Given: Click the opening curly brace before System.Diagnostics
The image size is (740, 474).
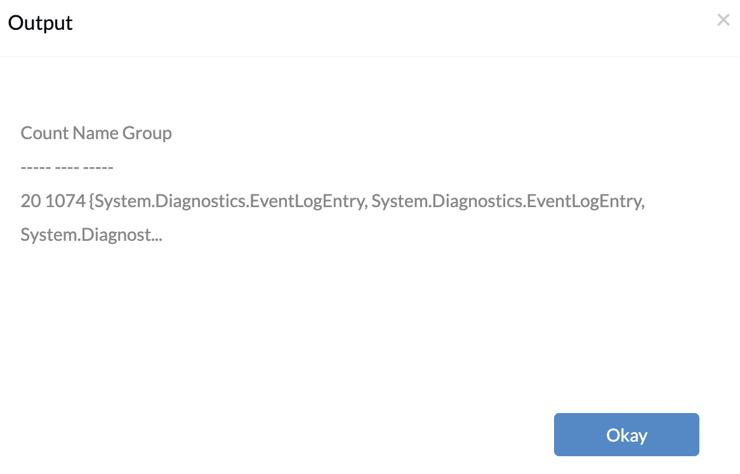Looking at the screenshot, I should tap(91, 201).
